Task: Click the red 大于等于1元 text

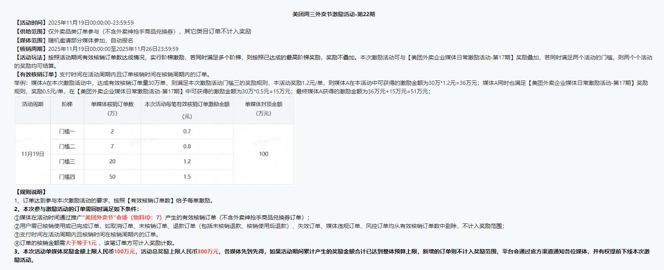Action: tap(81, 243)
